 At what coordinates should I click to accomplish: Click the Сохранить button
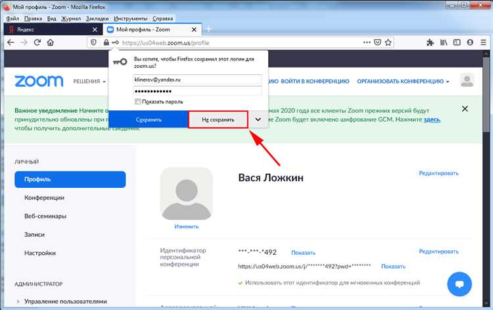pyautogui.click(x=149, y=120)
